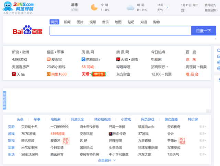Click the 携程旅行 blue icon
This screenshot has height=166, width=220.
click(x=83, y=59)
